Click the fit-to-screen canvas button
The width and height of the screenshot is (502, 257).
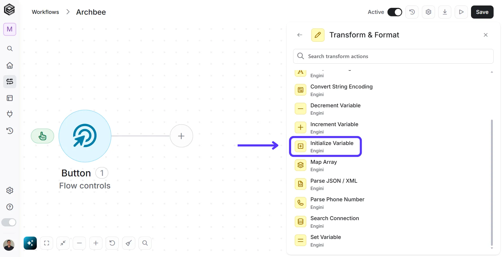46,243
